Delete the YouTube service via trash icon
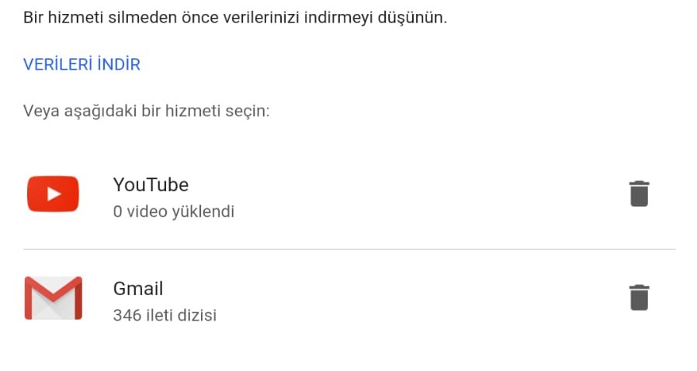Viewport: 697px width, 371px height. tap(640, 194)
